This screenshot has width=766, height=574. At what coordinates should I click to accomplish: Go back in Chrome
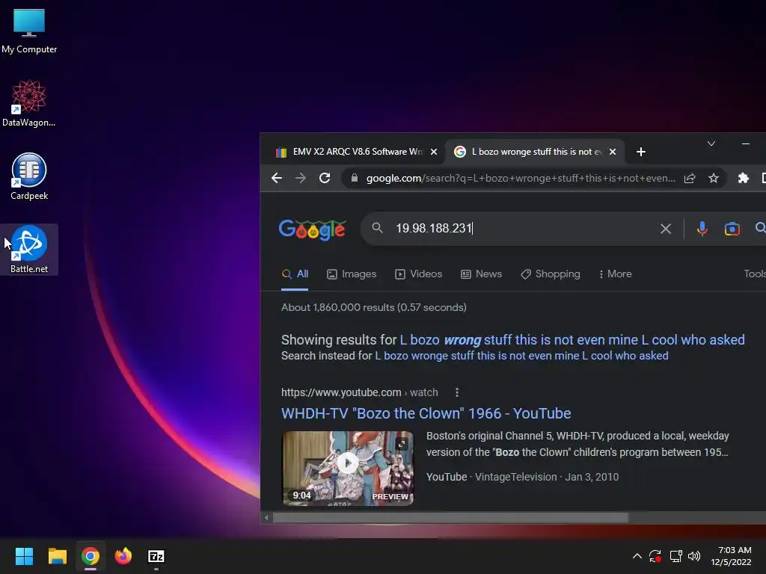click(x=277, y=178)
